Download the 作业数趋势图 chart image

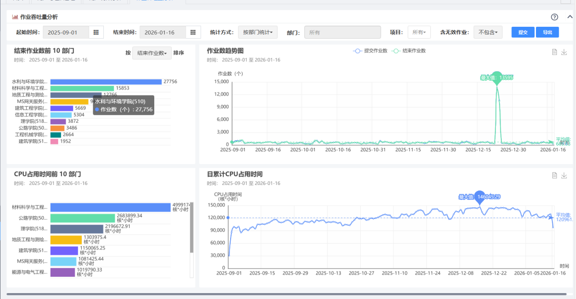tap(564, 52)
